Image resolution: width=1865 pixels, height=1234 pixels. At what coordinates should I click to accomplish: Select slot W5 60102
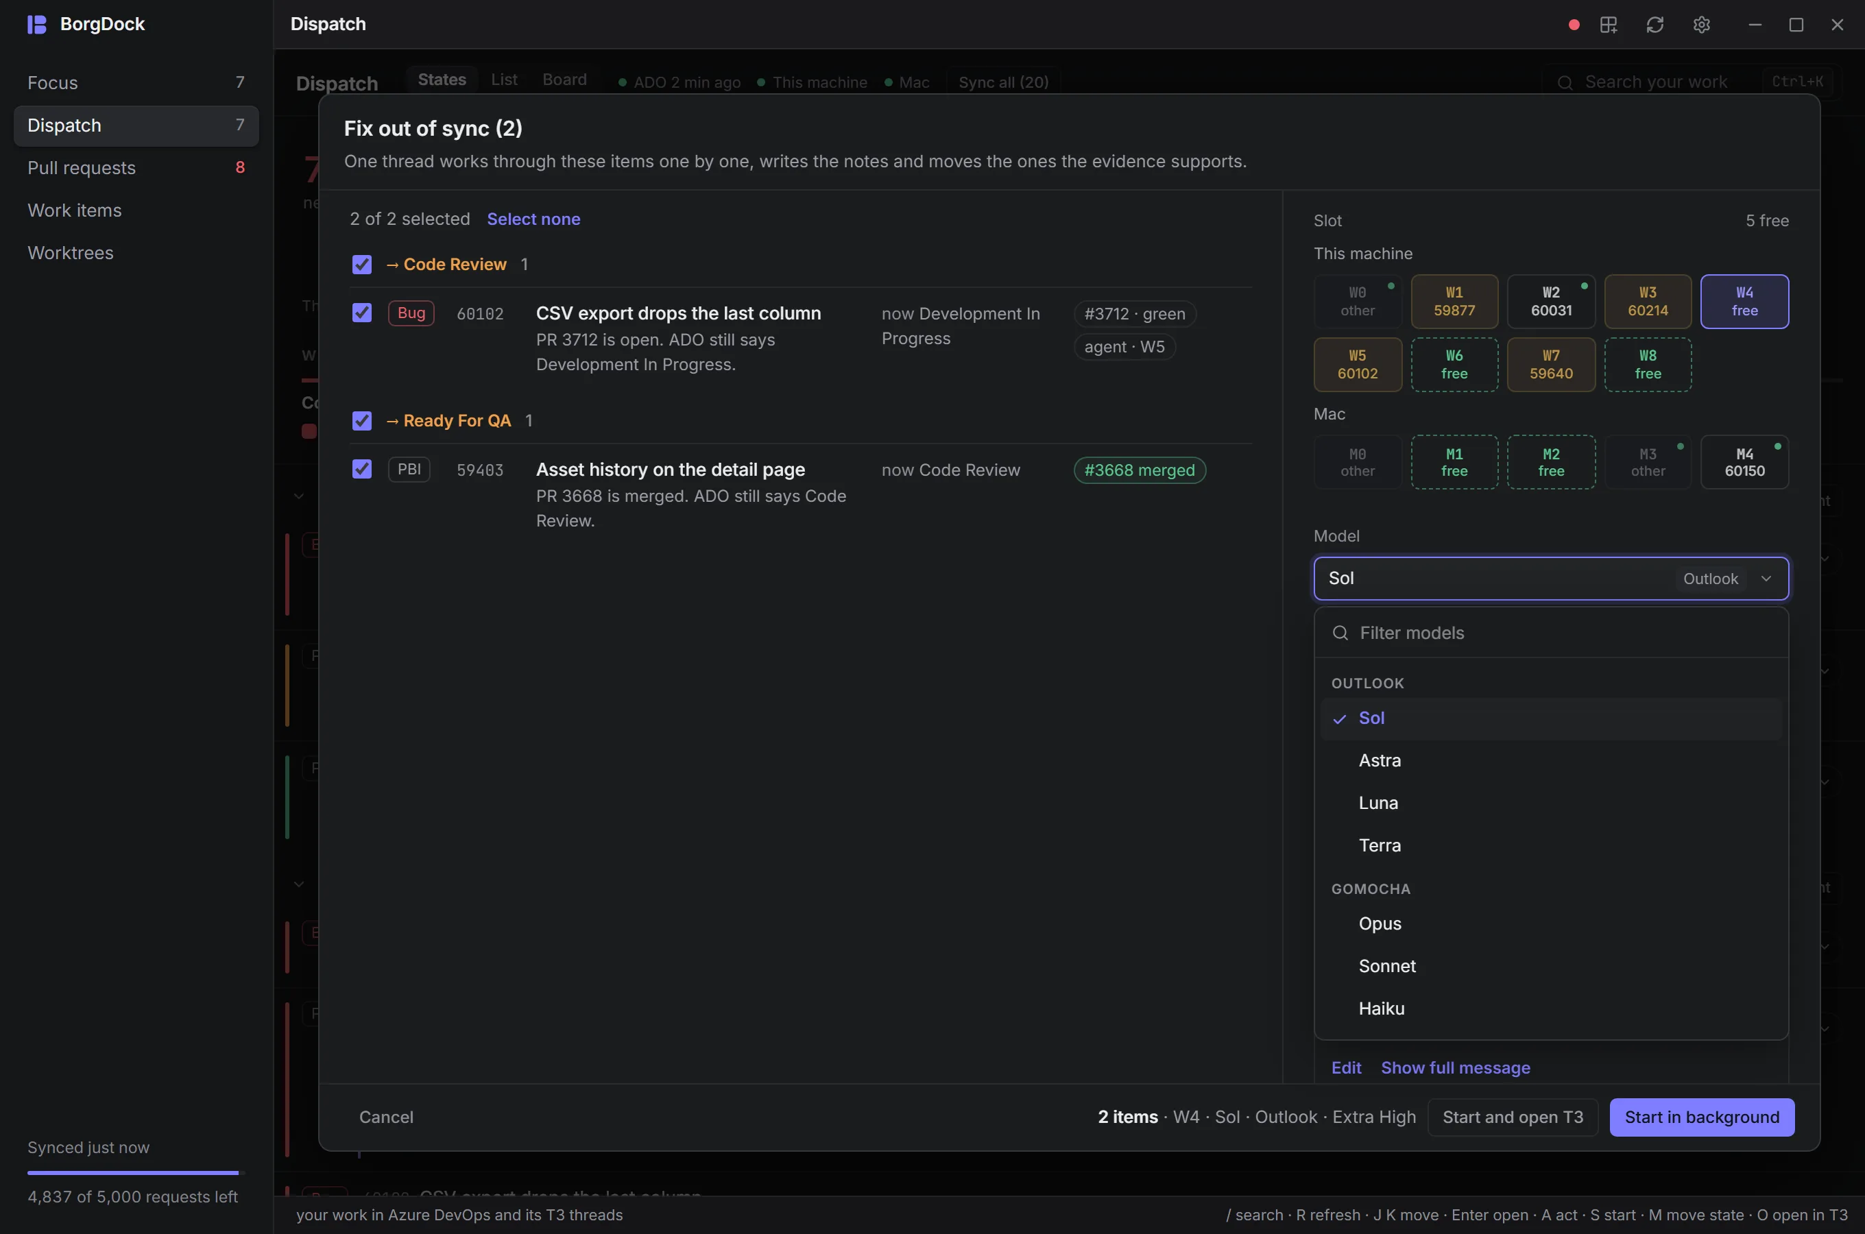(x=1358, y=365)
